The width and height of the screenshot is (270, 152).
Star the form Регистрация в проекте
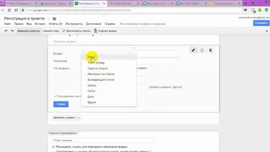[49, 19]
